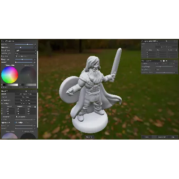Screen dimensions: 179x179
Task: Click the rightmost of the three bottom-right buttons
Action: click(x=173, y=137)
